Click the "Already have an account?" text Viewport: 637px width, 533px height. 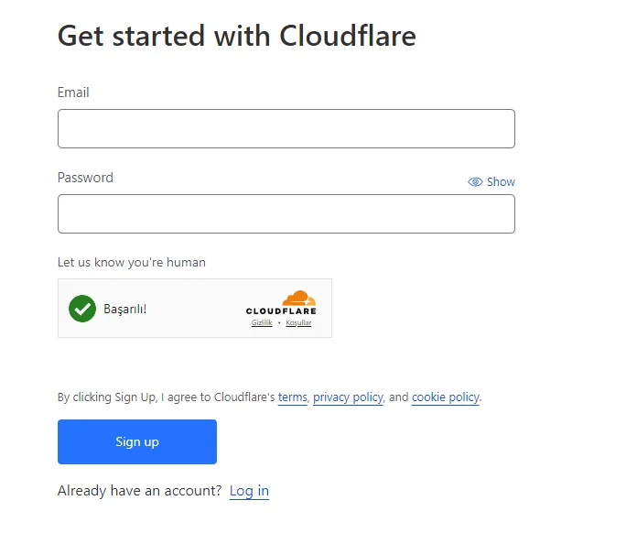tap(139, 491)
